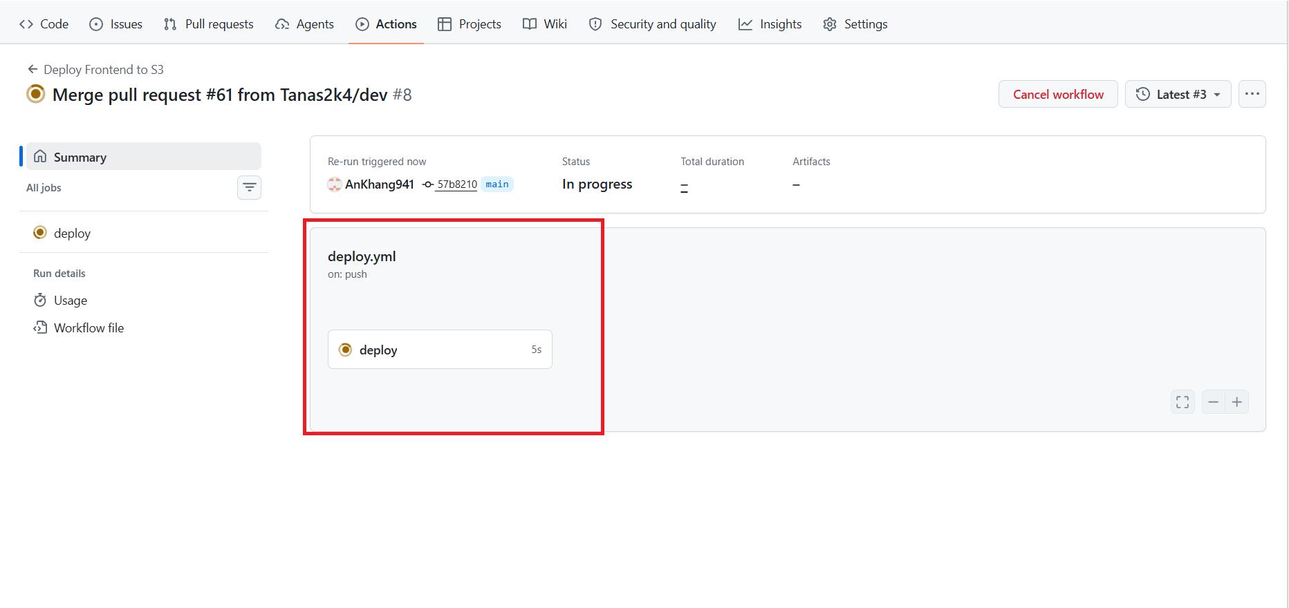
Task: Click the Cancel workflow button
Action: click(x=1058, y=94)
